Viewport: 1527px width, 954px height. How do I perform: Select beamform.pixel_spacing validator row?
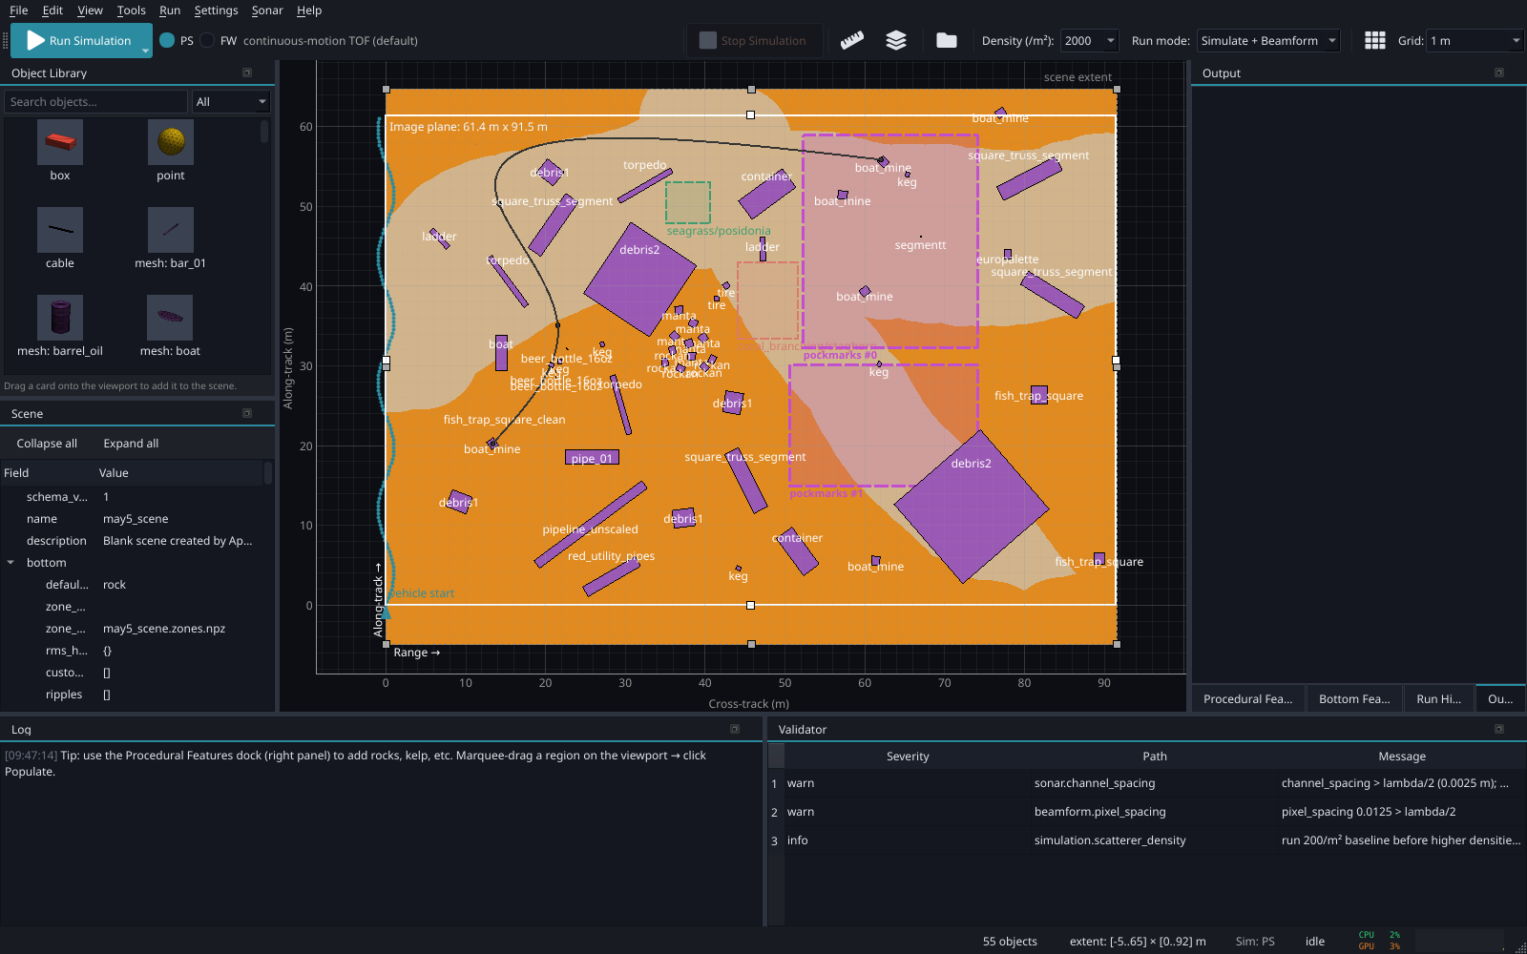[x=1155, y=812]
